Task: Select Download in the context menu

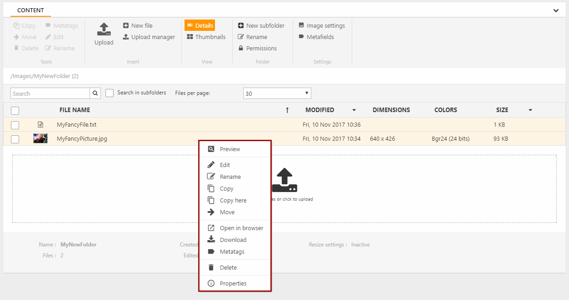Action: [x=233, y=240]
